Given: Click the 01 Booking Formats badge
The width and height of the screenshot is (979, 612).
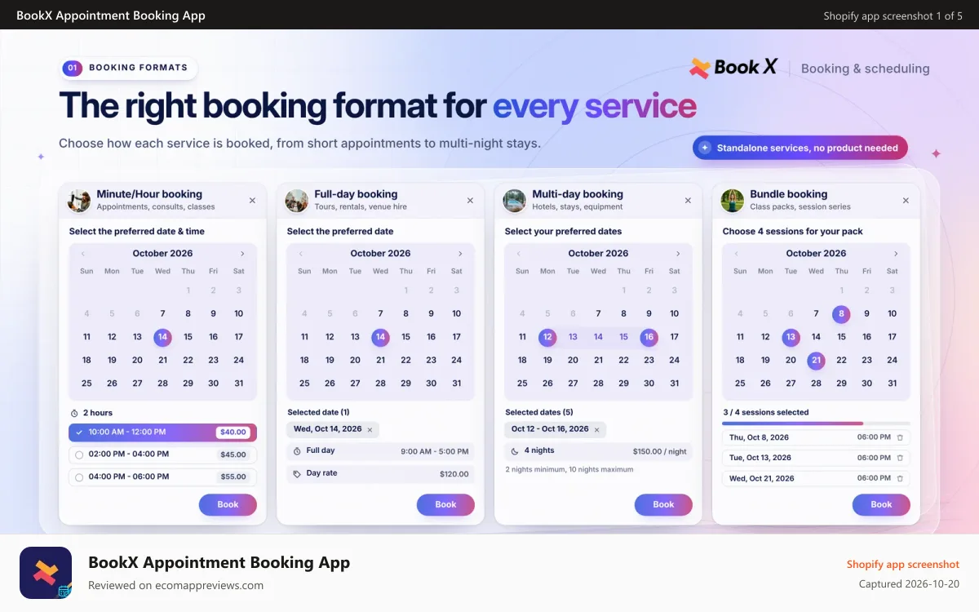Looking at the screenshot, I should pyautogui.click(x=129, y=69).
